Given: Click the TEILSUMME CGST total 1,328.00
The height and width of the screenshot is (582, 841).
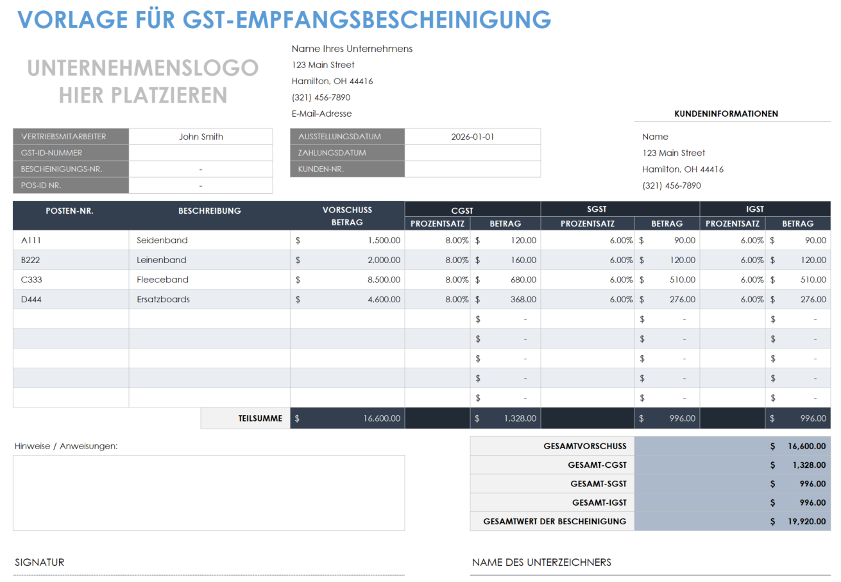Looking at the screenshot, I should point(519,418).
